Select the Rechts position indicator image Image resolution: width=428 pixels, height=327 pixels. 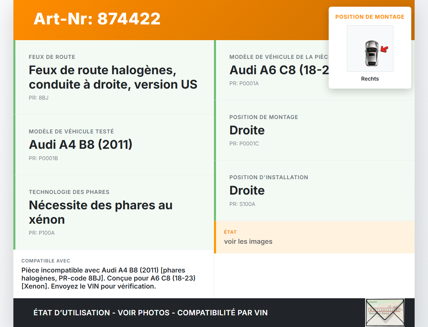(370, 48)
